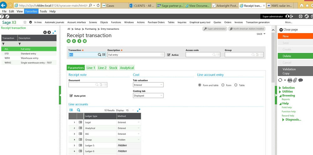Add page to favorites with star icon
Image resolution: width=313 pixels, height=155 pixels.
point(25,22)
